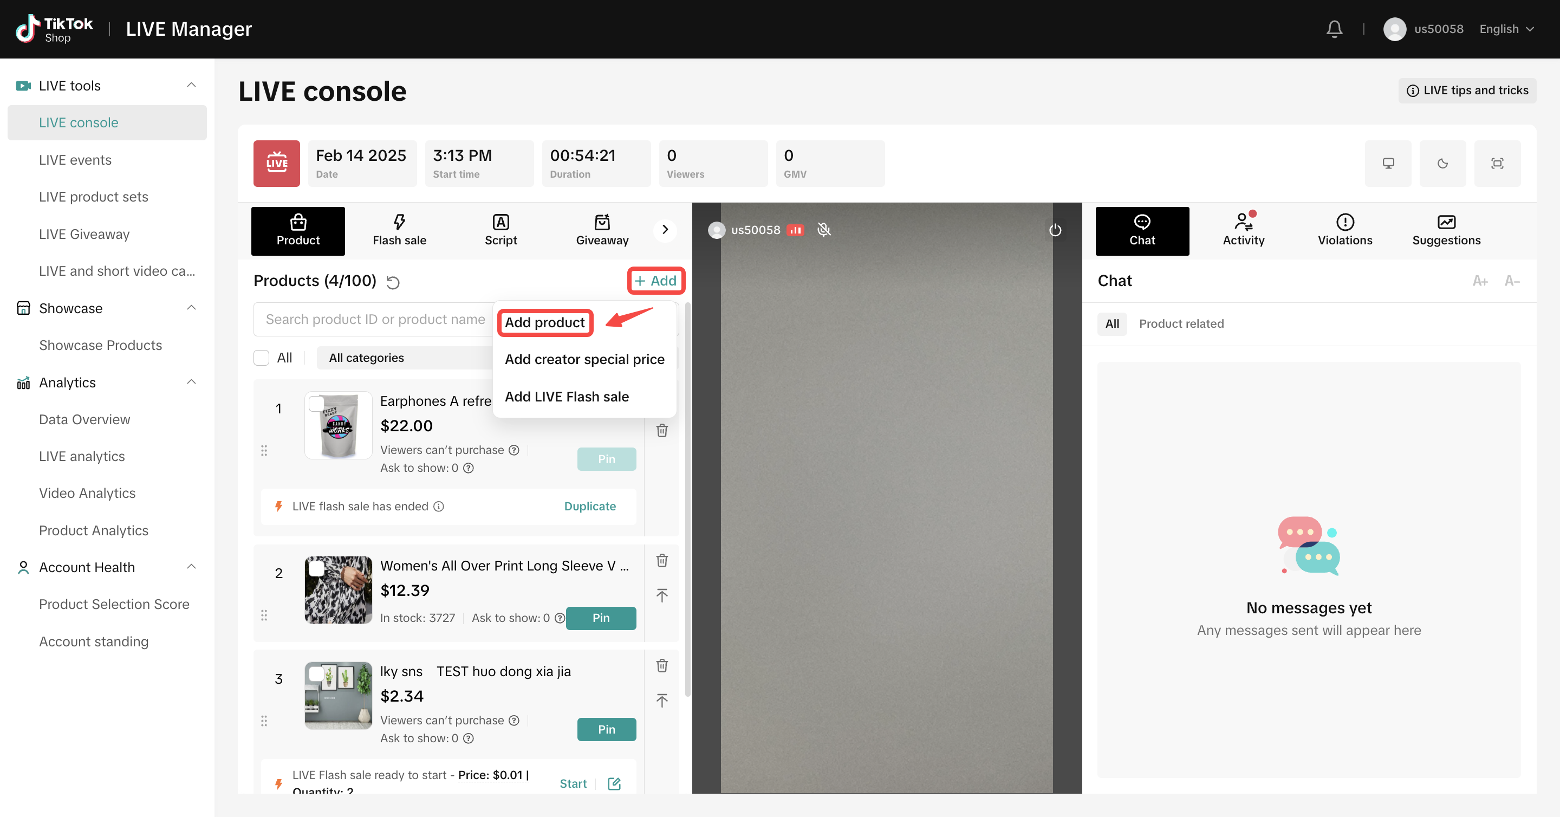Image resolution: width=1560 pixels, height=817 pixels.
Task: Click the refresh products list icon
Action: pos(393,282)
